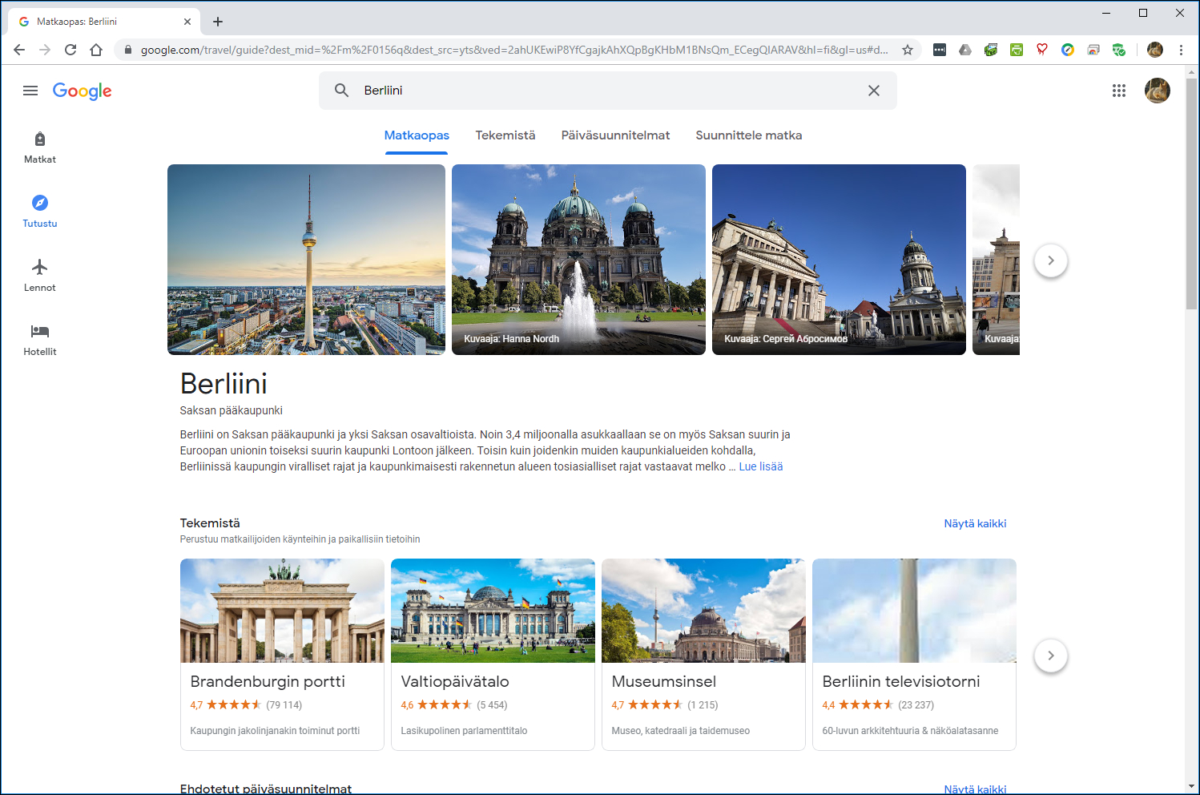The width and height of the screenshot is (1200, 795).
Task: Open the navigation hamburger menu
Action: [30, 91]
